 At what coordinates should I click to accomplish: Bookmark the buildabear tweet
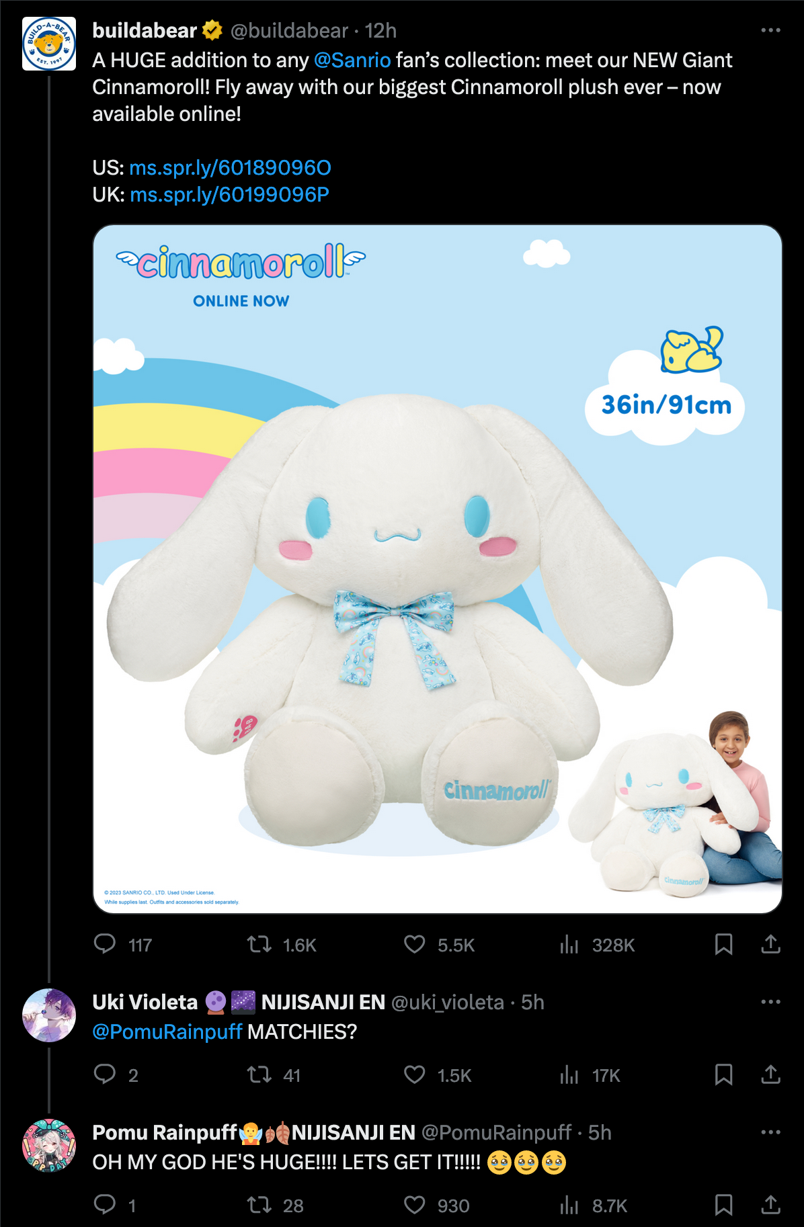(x=723, y=944)
